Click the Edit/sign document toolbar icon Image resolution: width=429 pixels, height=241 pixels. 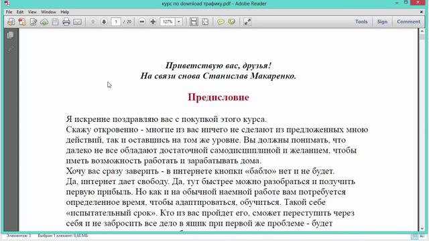click(x=34, y=21)
